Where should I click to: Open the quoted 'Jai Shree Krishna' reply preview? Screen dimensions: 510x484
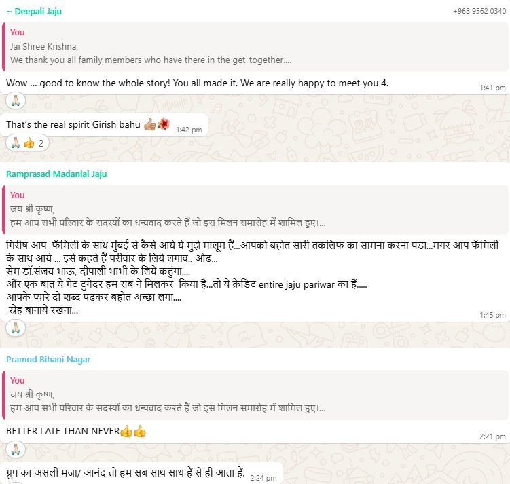255,47
